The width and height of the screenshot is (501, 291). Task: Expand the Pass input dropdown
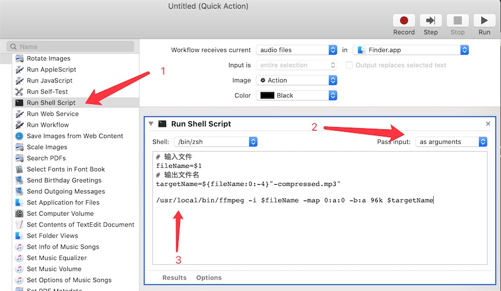tap(451, 142)
